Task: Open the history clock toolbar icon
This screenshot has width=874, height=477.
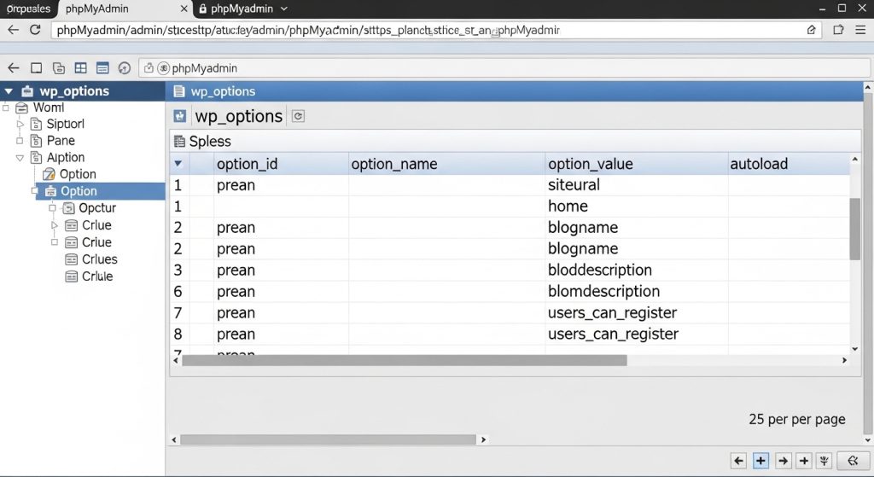Action: tap(125, 68)
